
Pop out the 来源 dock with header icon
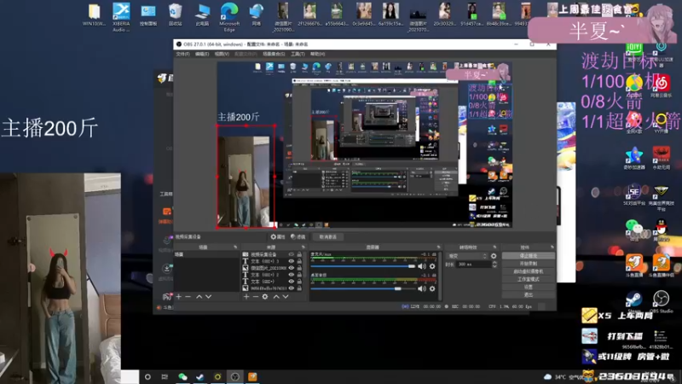(x=303, y=247)
